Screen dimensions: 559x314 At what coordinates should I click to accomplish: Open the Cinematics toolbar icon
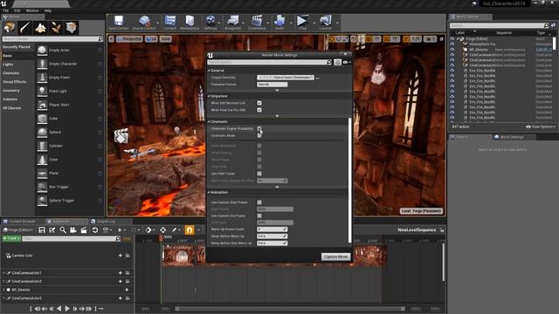click(x=257, y=23)
